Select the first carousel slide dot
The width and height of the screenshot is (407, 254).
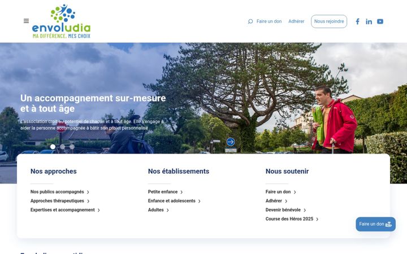pos(53,147)
